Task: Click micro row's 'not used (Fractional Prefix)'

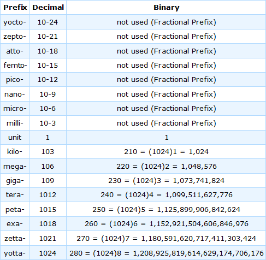Action: point(166,109)
